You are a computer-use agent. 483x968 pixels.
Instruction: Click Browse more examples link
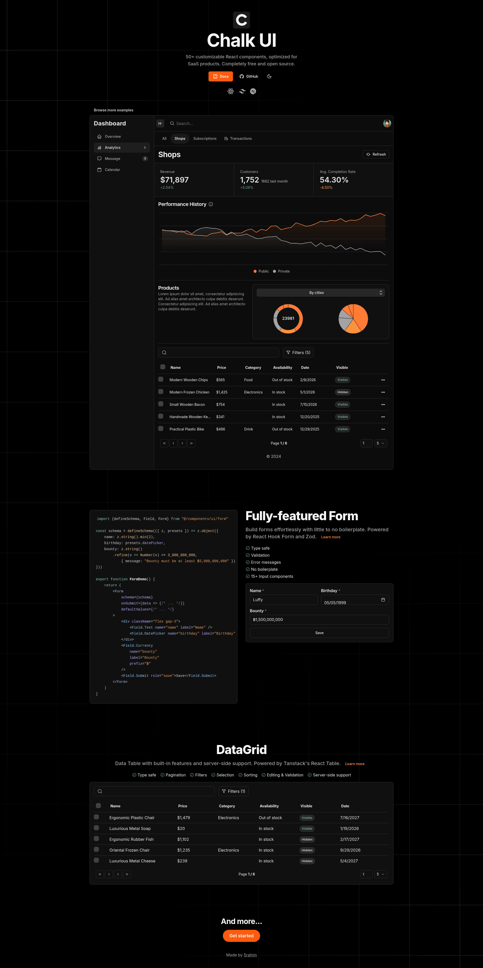pos(113,110)
